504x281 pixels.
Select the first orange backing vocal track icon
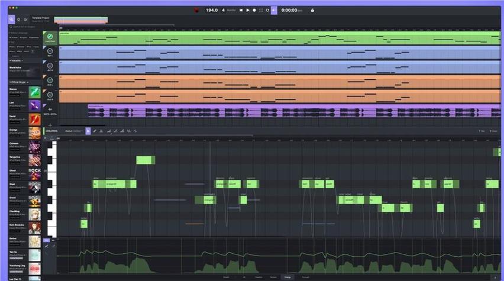point(50,80)
